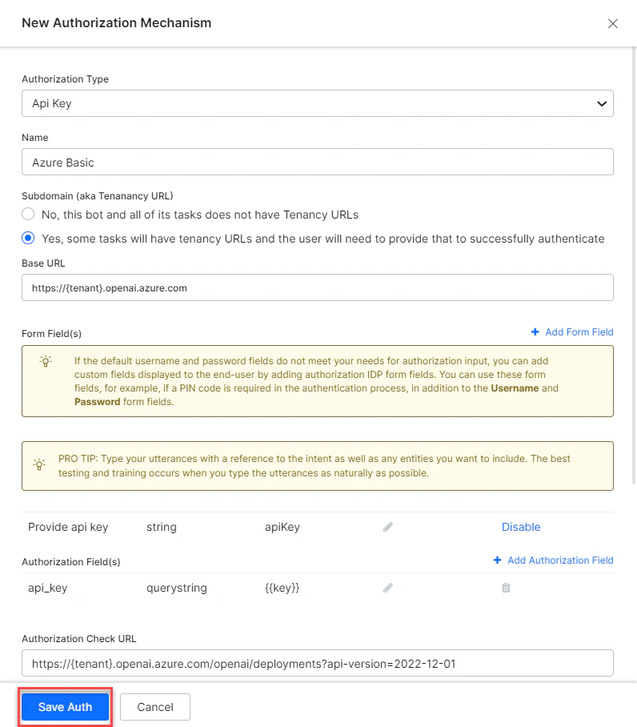This screenshot has width=637, height=727.
Task: Click the Cancel button
Action: tap(154, 707)
